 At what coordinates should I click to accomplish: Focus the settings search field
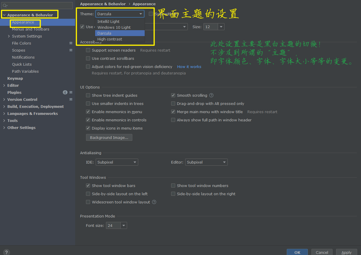pos(37,6)
